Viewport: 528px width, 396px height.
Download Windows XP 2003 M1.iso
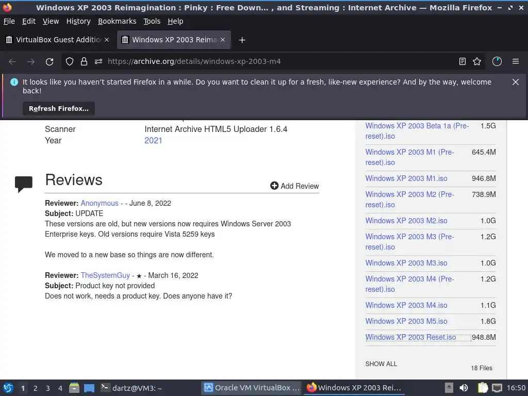(406, 178)
